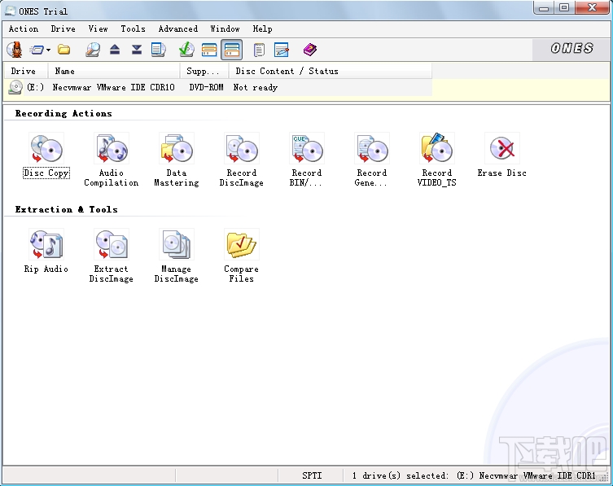Expand the device icon dropdown arrow
Image resolution: width=613 pixels, height=486 pixels.
pyautogui.click(x=48, y=50)
